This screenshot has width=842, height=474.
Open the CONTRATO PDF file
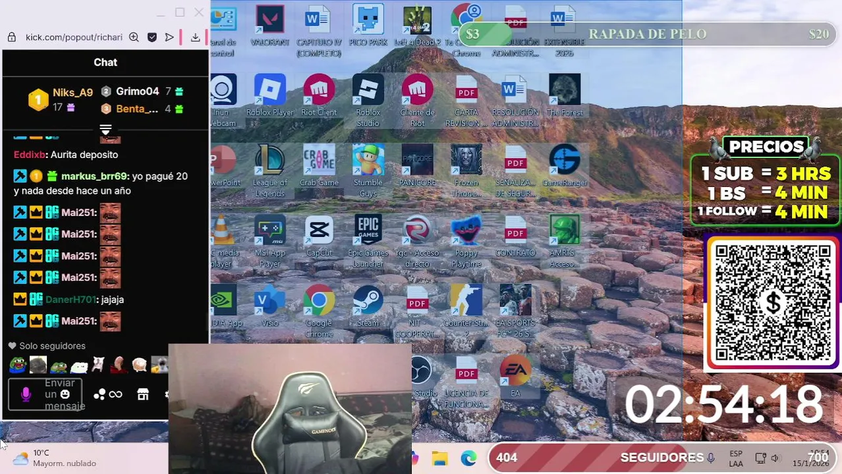tap(515, 237)
